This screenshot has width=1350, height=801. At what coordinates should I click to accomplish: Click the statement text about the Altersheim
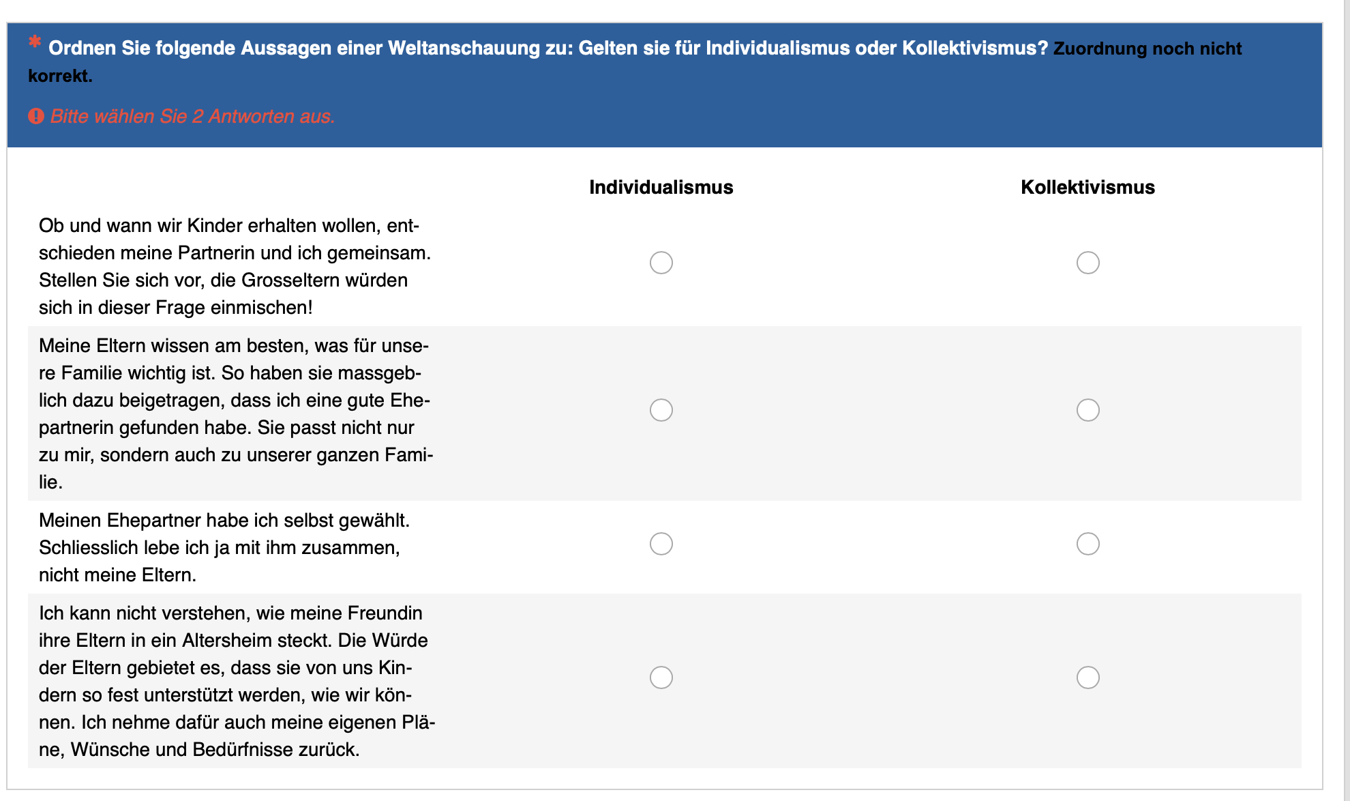(237, 681)
